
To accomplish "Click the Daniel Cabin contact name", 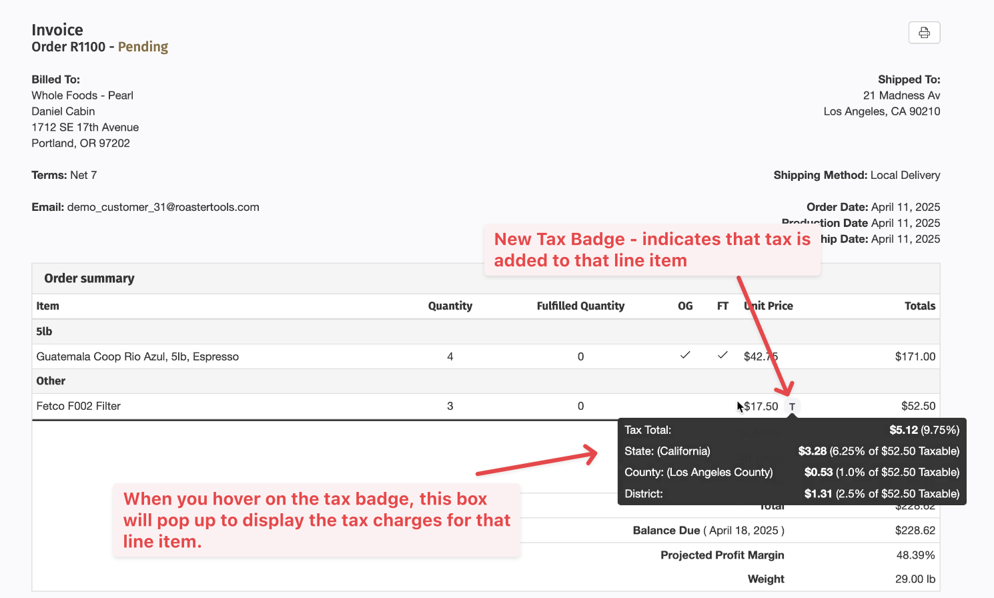I will click(63, 111).
